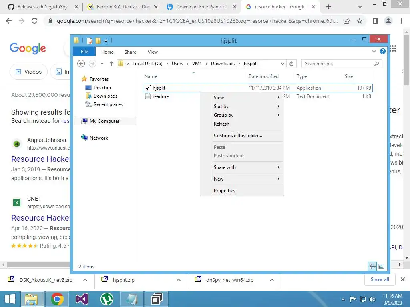This screenshot has height=307, width=410.
Task: Toggle Chrome side panel icon
Action: 376,21
